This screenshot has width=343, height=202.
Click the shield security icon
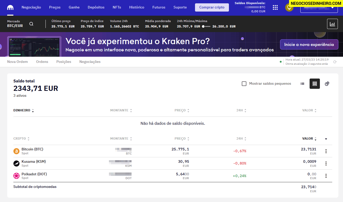click(289, 7)
